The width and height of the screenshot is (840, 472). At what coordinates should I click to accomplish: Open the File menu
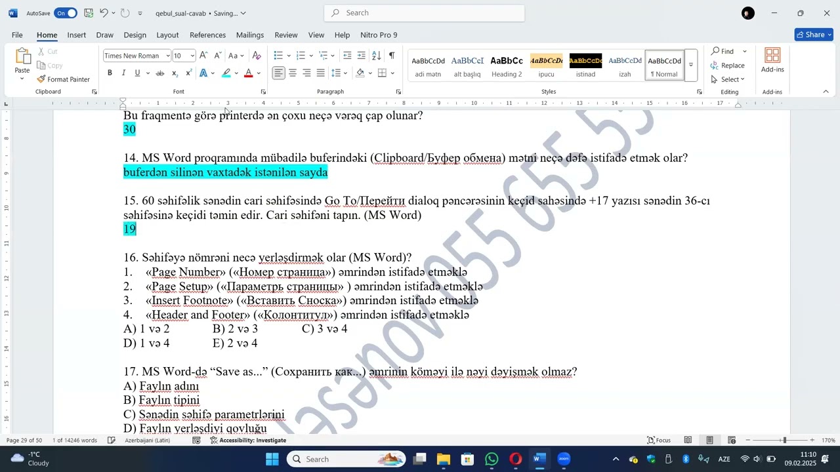pyautogui.click(x=17, y=35)
